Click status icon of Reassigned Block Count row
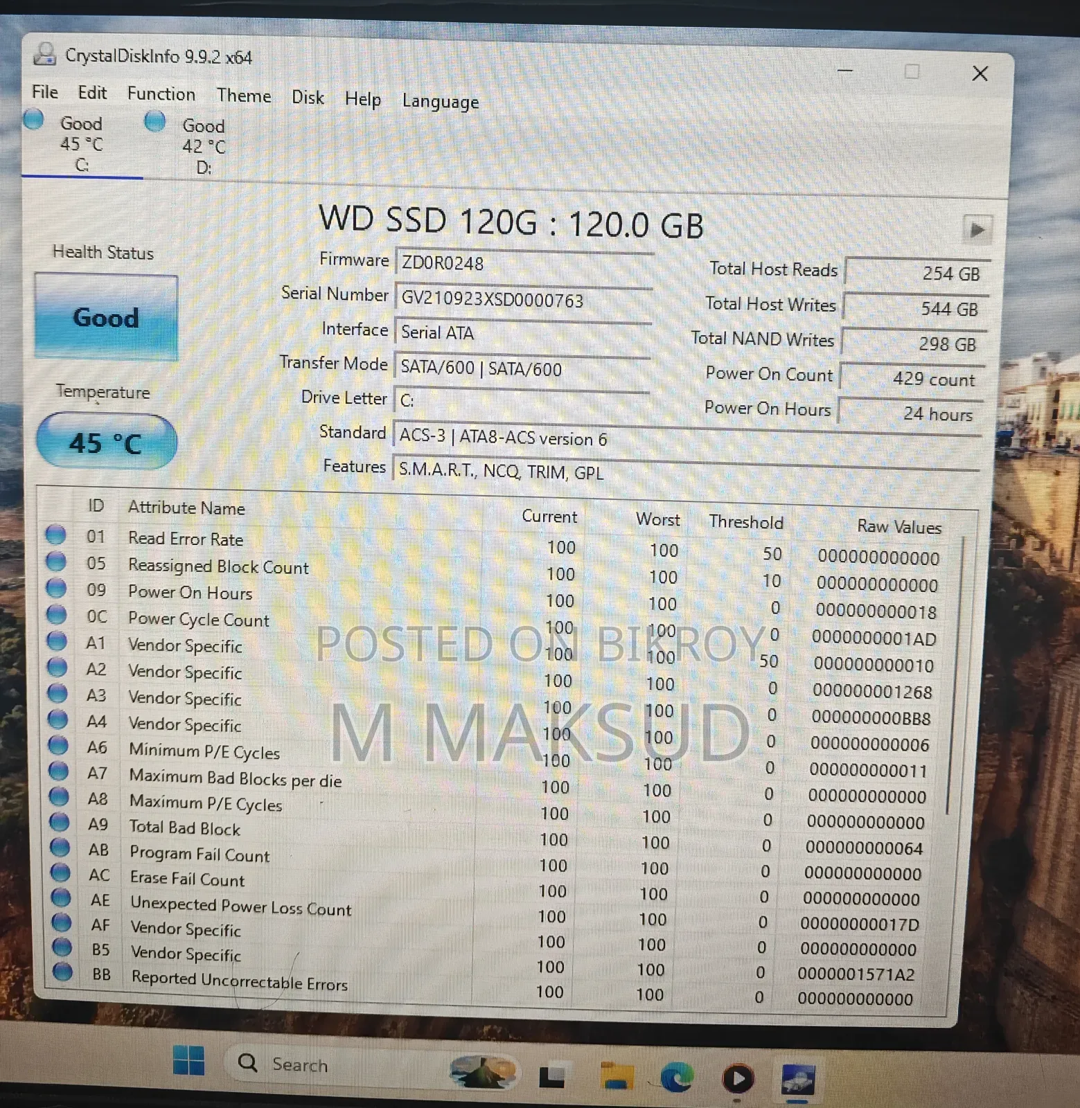This screenshot has height=1108, width=1080. pos(56,562)
